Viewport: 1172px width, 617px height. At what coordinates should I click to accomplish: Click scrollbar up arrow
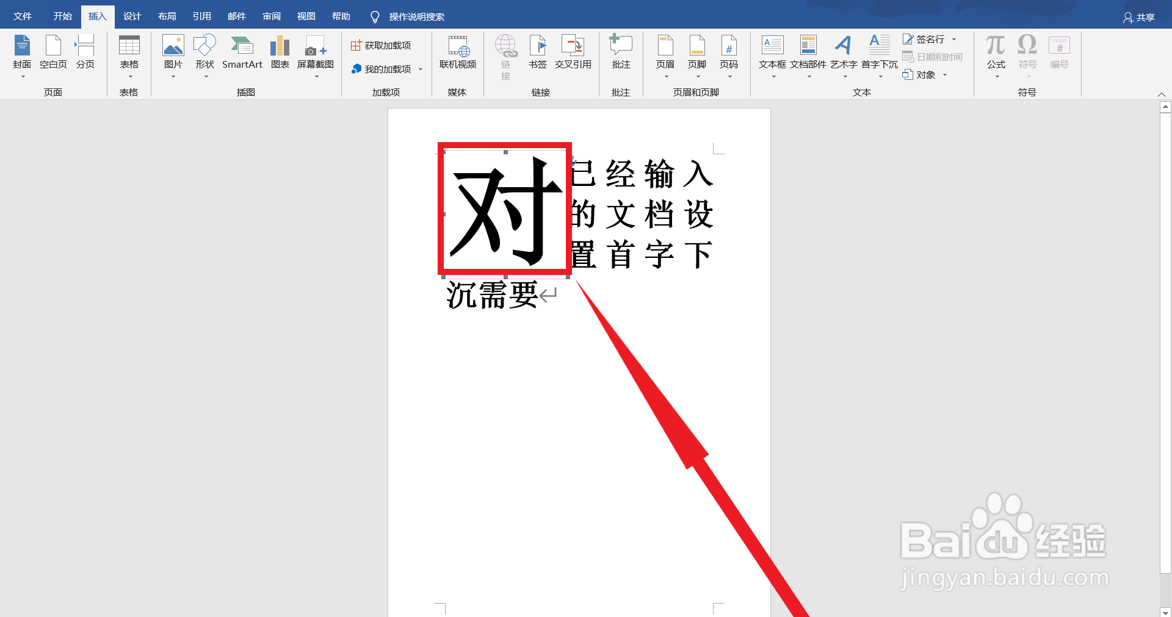click(x=1165, y=107)
